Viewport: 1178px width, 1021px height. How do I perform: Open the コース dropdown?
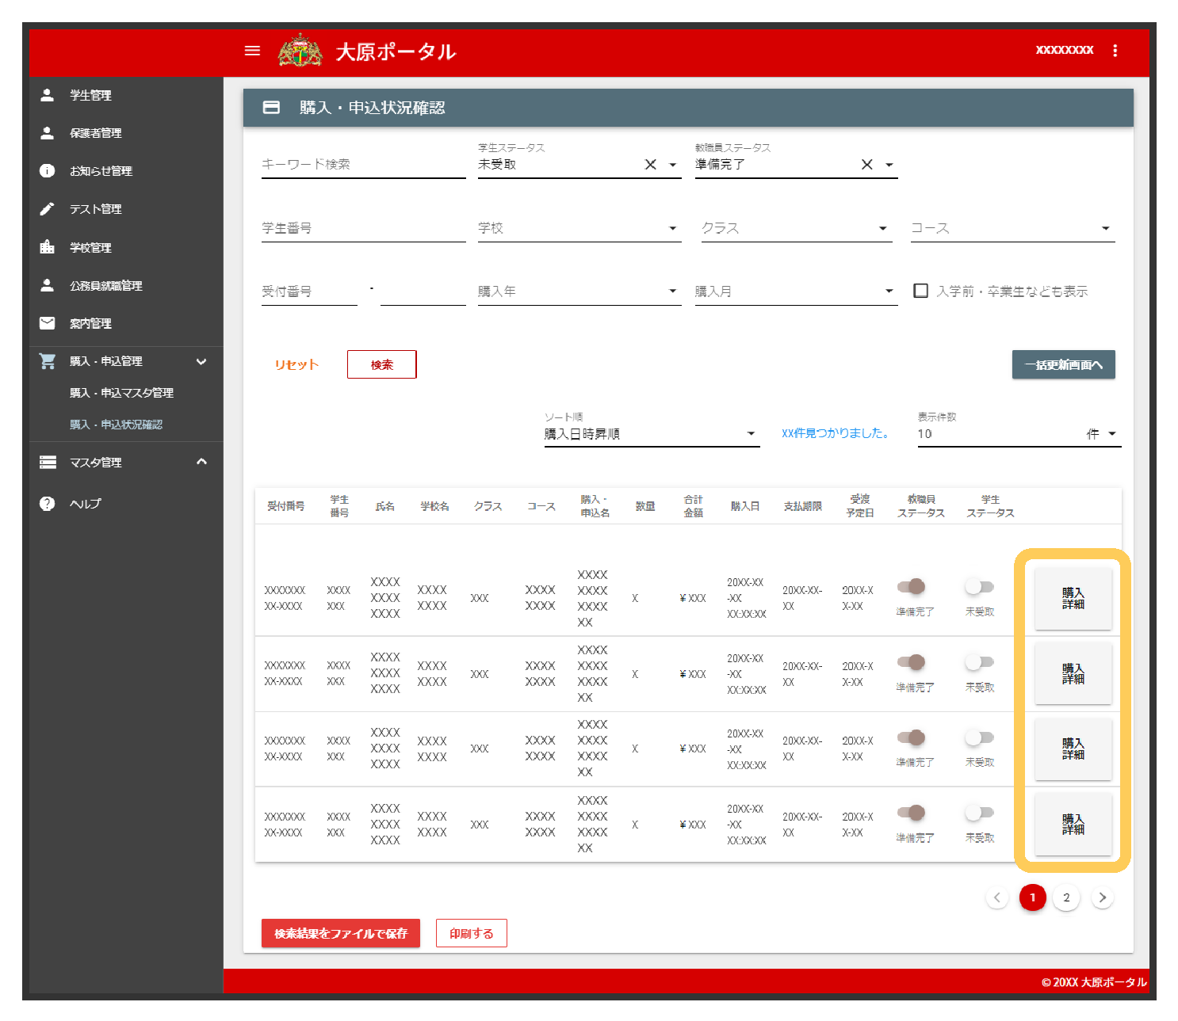tap(1013, 228)
